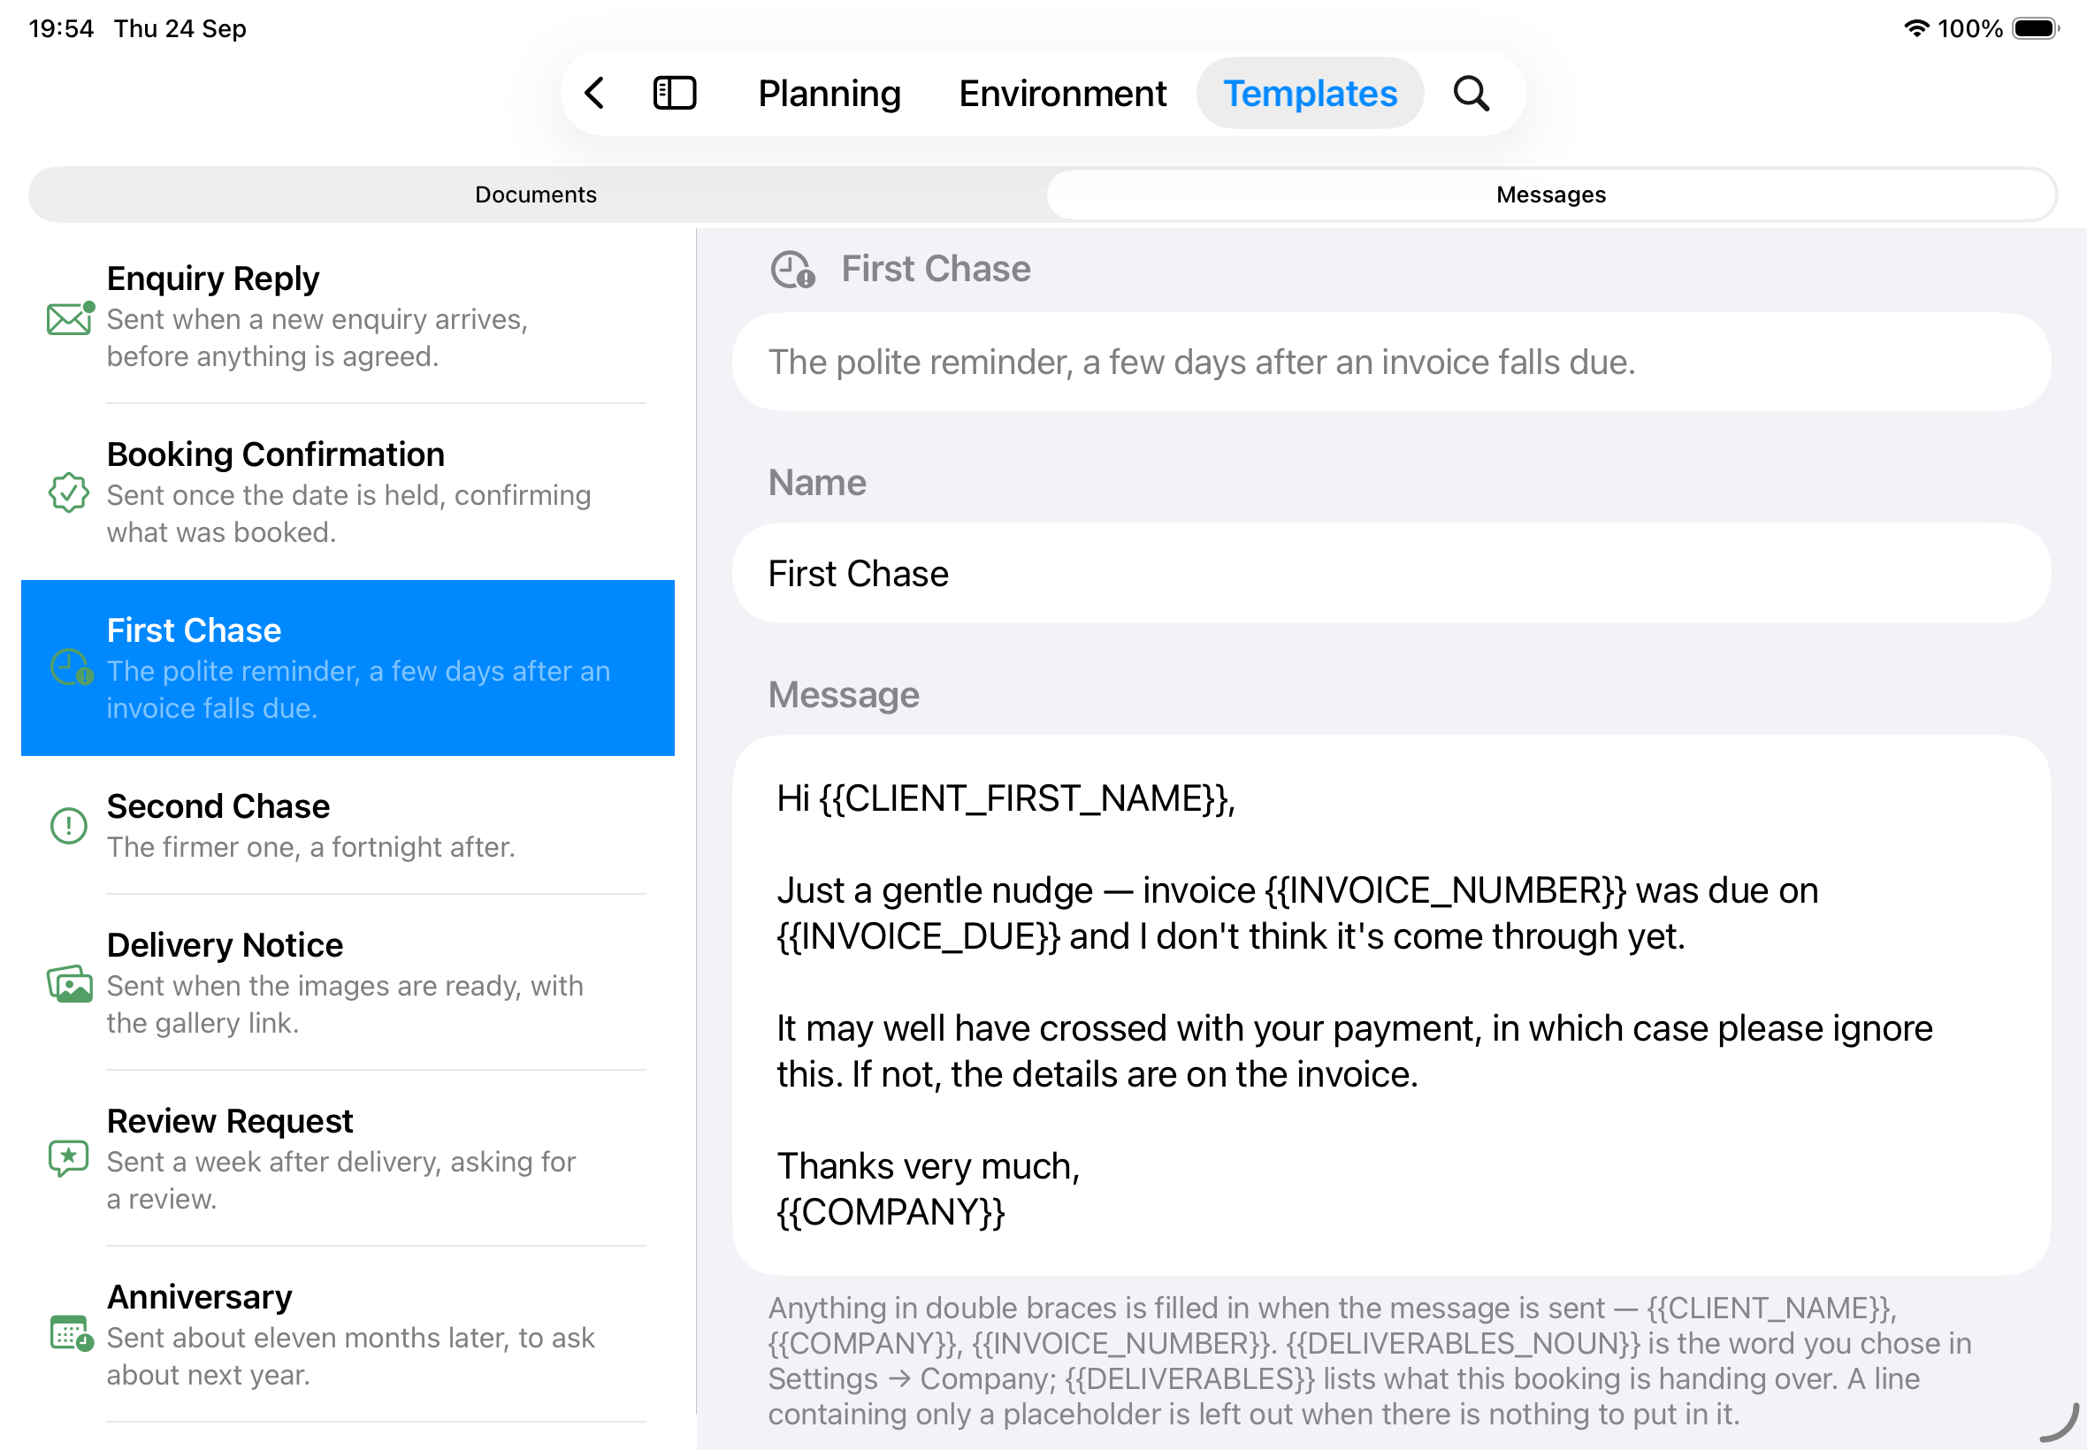Click the date 'Thu 24 Sep' in status bar
Screen dimensions: 2087x1450
180,28
